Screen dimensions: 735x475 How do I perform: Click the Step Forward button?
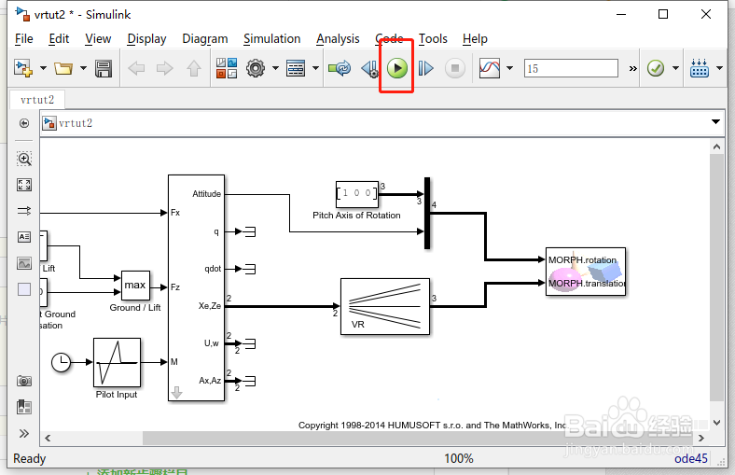click(x=425, y=68)
